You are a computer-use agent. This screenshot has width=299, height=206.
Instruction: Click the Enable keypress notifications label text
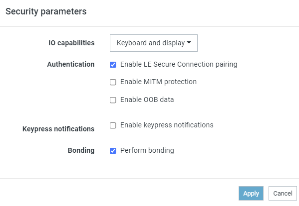pyautogui.click(x=167, y=125)
